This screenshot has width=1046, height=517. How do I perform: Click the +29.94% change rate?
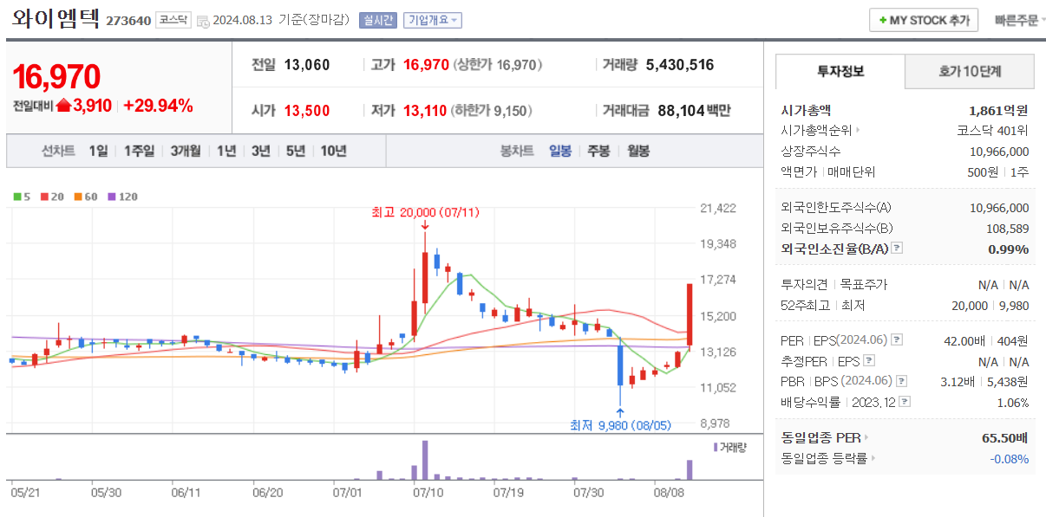(x=159, y=106)
